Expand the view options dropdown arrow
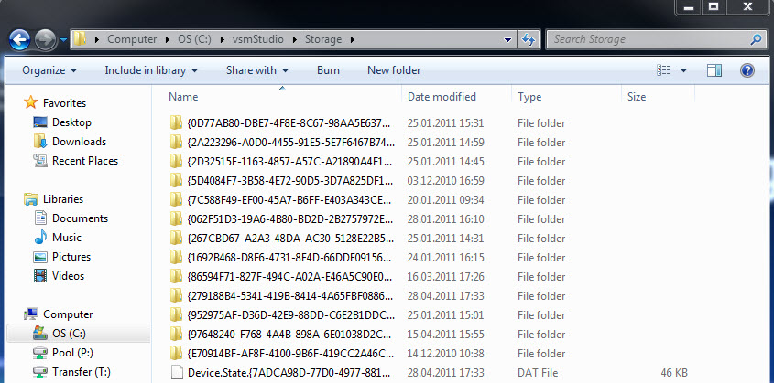774x383 pixels. pos(684,70)
